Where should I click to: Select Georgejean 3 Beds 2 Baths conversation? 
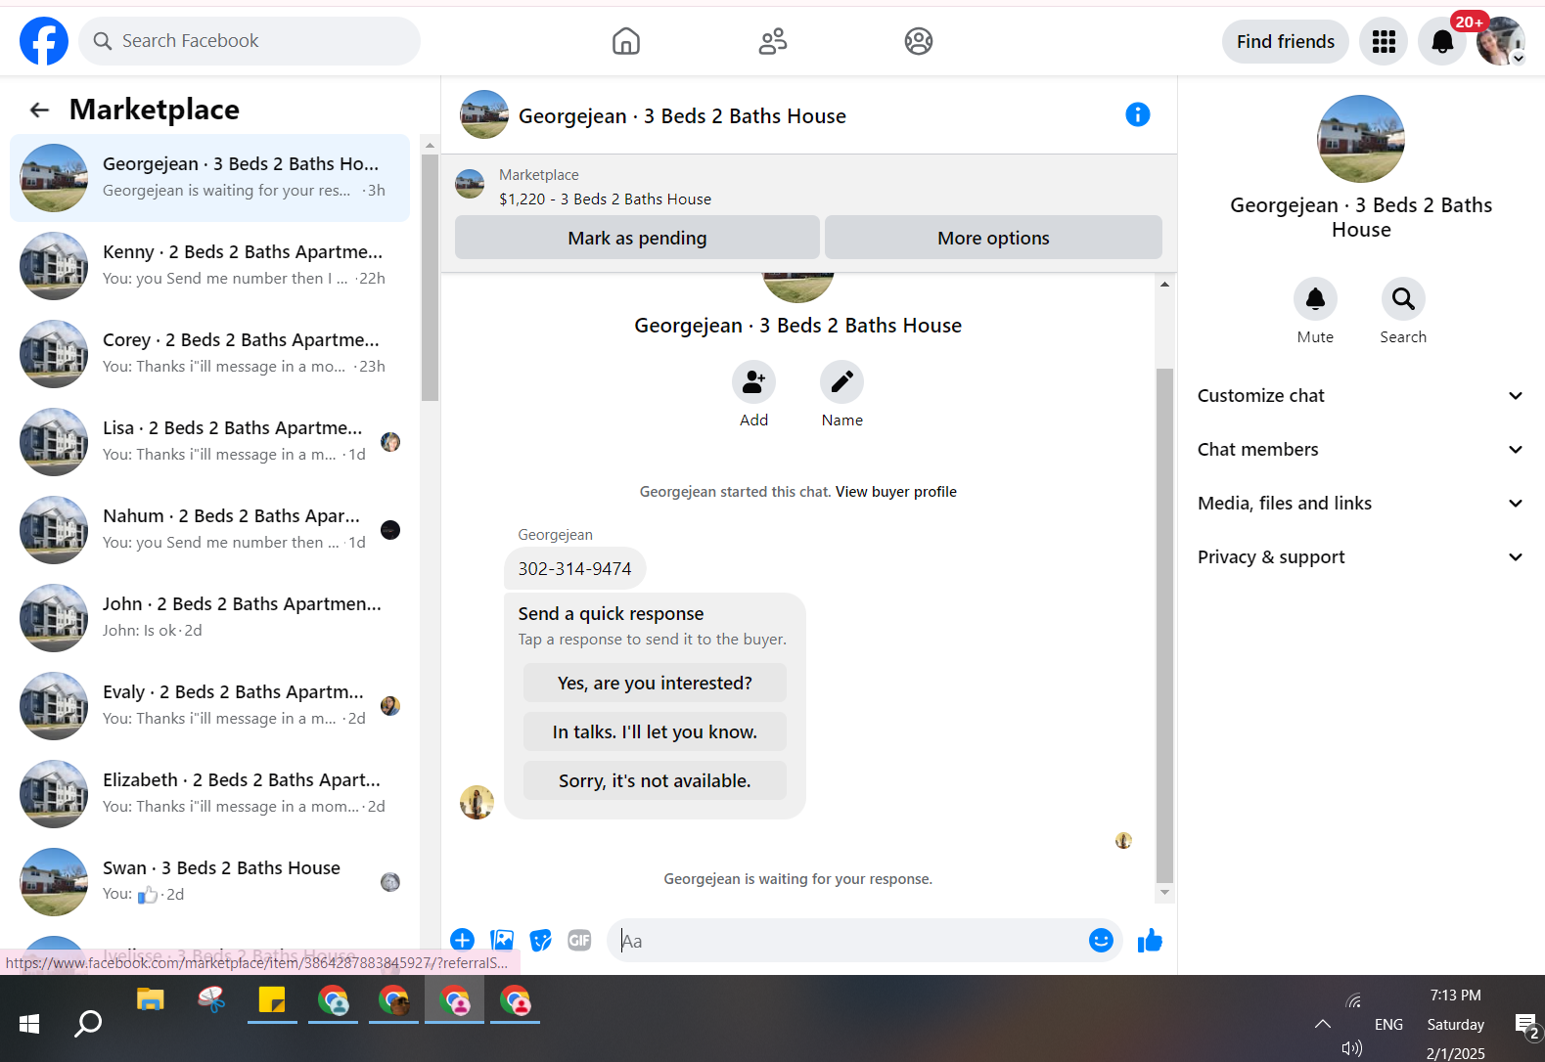tap(210, 178)
